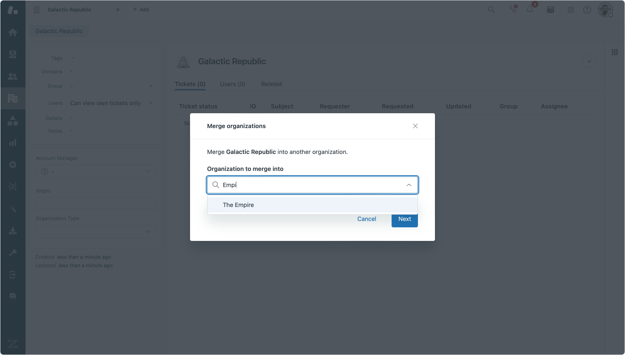
Task: Click the magic wand icon in sidebar
Action: (x=13, y=209)
